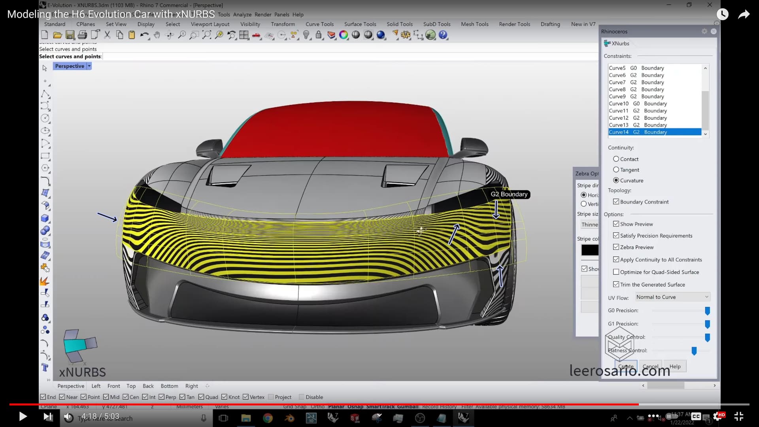Viewport: 759px width, 427px height.
Task: Click the four-viewport layout icon
Action: pos(244,35)
